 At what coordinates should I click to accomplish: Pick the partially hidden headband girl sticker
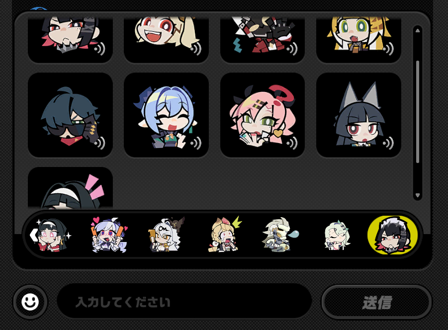click(70, 187)
